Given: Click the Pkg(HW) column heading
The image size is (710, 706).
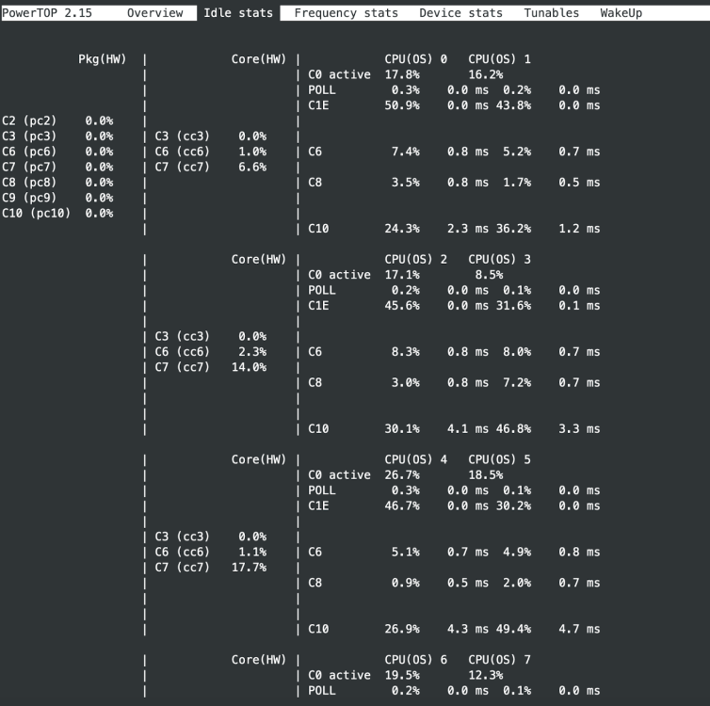Looking at the screenshot, I should coord(102,58).
